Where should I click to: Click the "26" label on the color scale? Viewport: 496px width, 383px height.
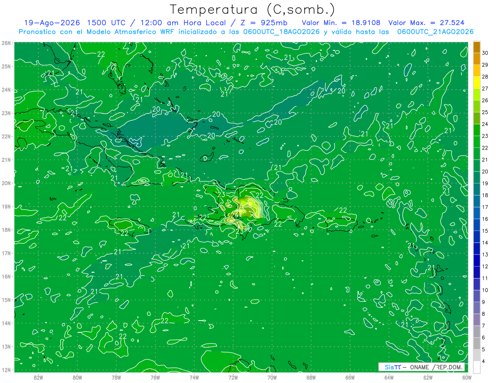click(485, 100)
